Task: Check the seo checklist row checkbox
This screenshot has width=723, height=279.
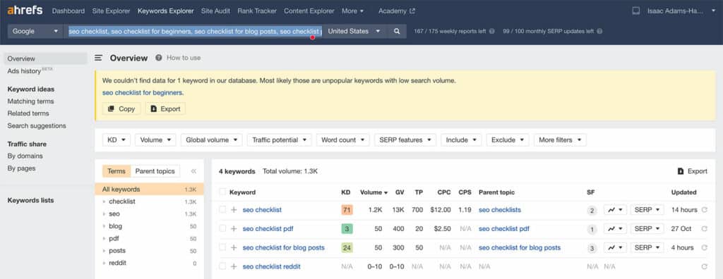Action: pyautogui.click(x=222, y=209)
